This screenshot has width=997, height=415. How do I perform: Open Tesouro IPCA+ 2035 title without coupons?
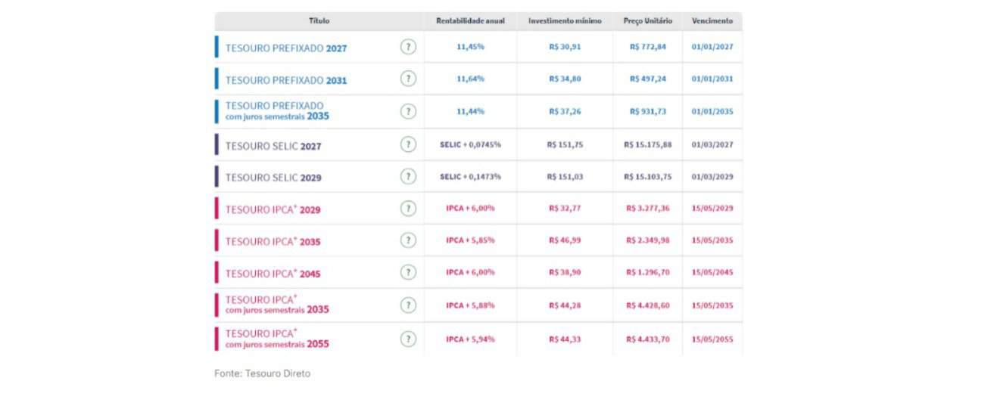coord(273,241)
